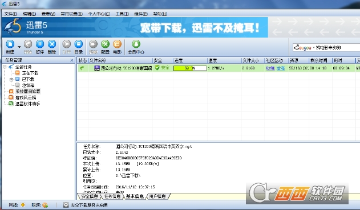
Task: Switch to the 基本信息 tab
Action: point(135,196)
